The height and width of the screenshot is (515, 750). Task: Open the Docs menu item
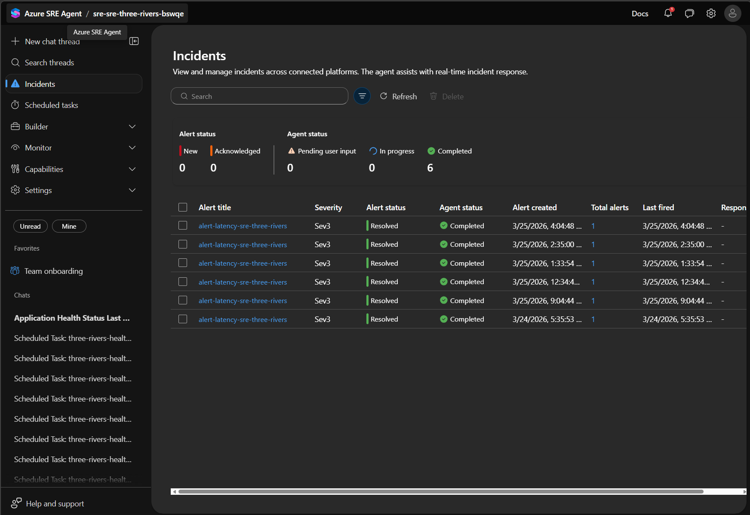coord(639,13)
